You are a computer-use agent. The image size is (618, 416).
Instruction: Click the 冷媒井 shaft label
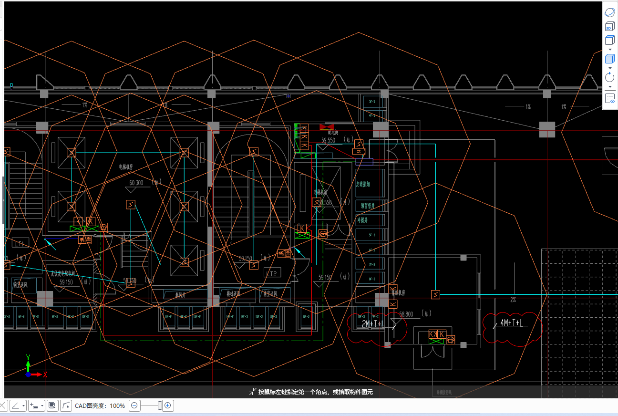coord(363,220)
